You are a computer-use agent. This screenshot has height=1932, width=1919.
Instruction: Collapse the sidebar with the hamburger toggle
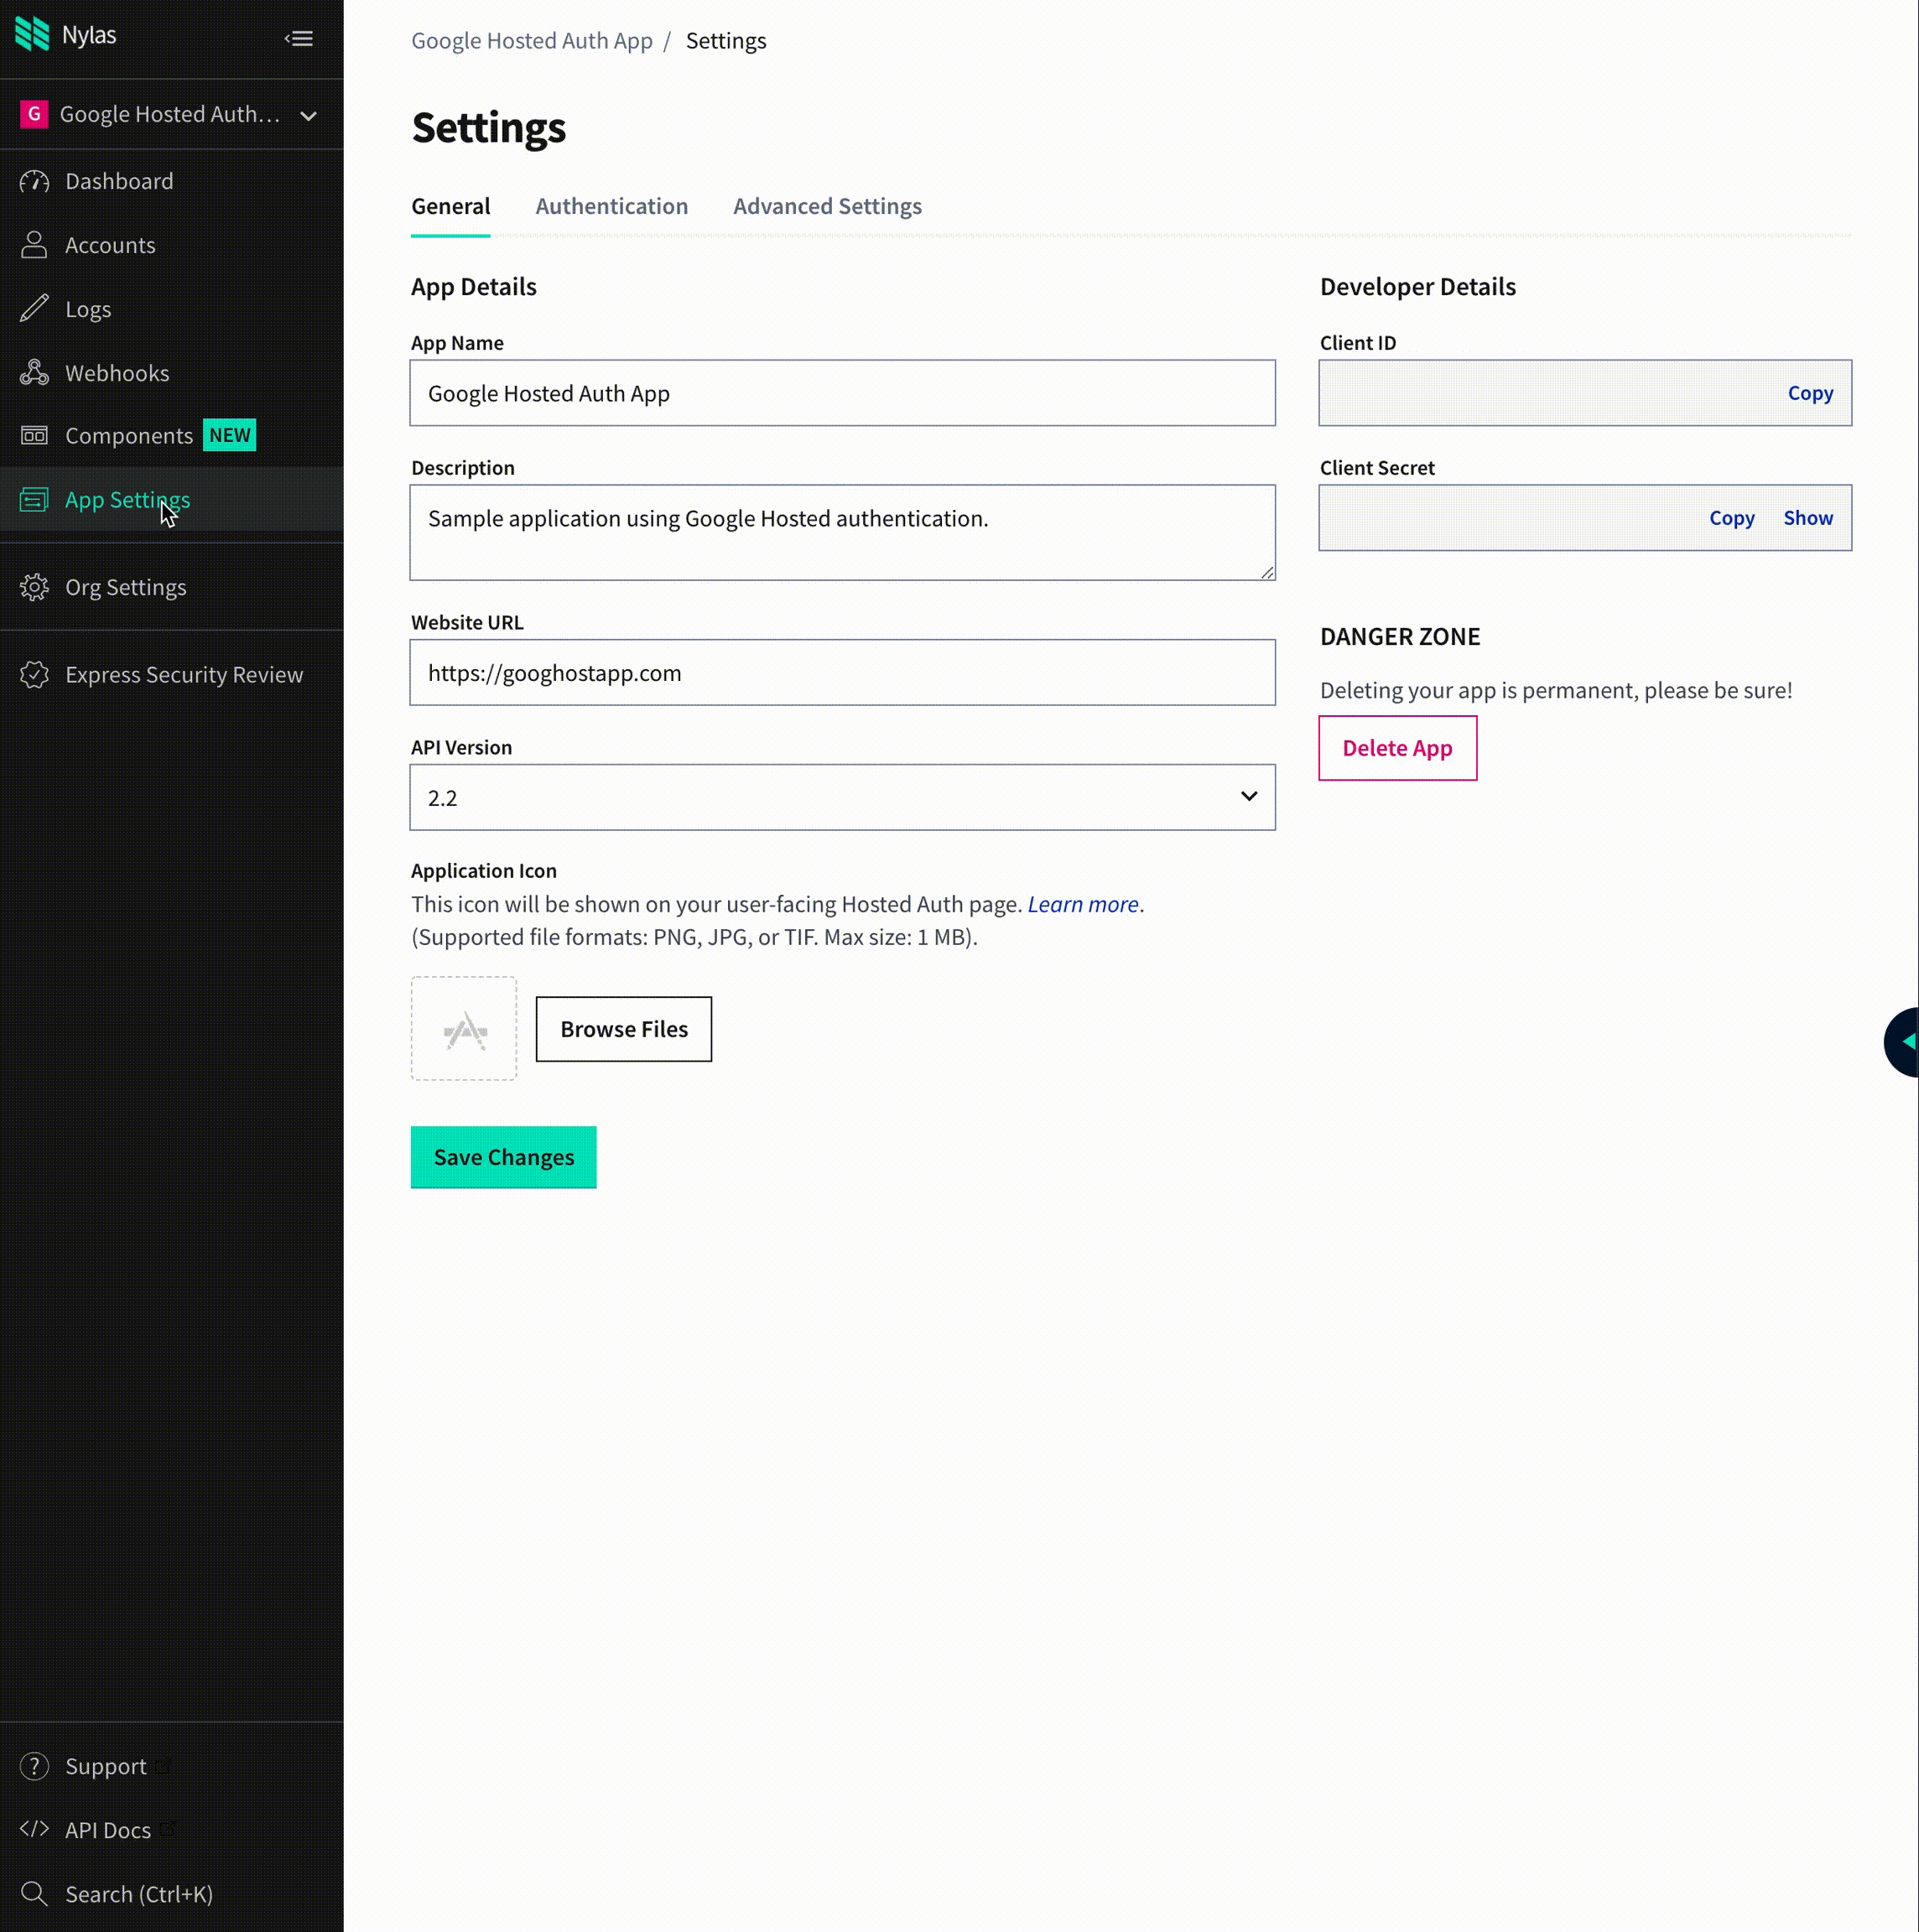[299, 38]
